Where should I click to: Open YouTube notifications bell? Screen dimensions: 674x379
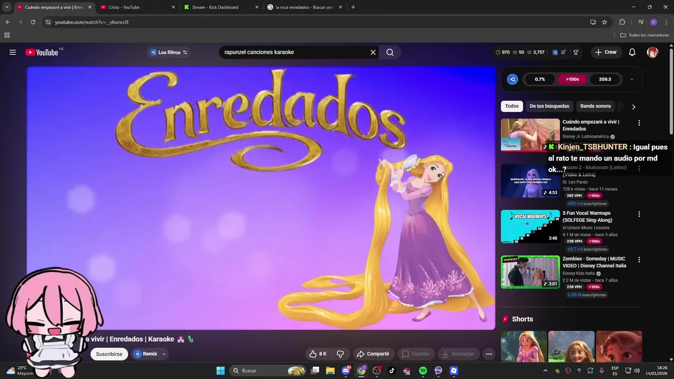[x=632, y=52]
